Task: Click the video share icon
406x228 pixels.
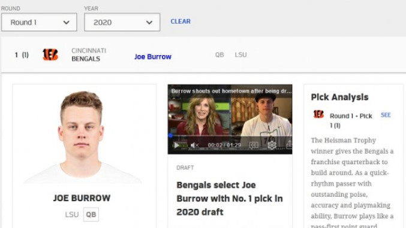Action: [x=289, y=145]
